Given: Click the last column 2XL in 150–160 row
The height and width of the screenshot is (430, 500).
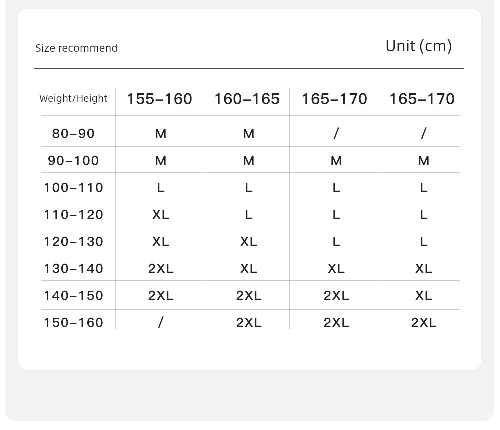Looking at the screenshot, I should [424, 322].
